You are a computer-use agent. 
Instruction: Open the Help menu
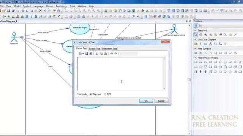tap(91, 6)
